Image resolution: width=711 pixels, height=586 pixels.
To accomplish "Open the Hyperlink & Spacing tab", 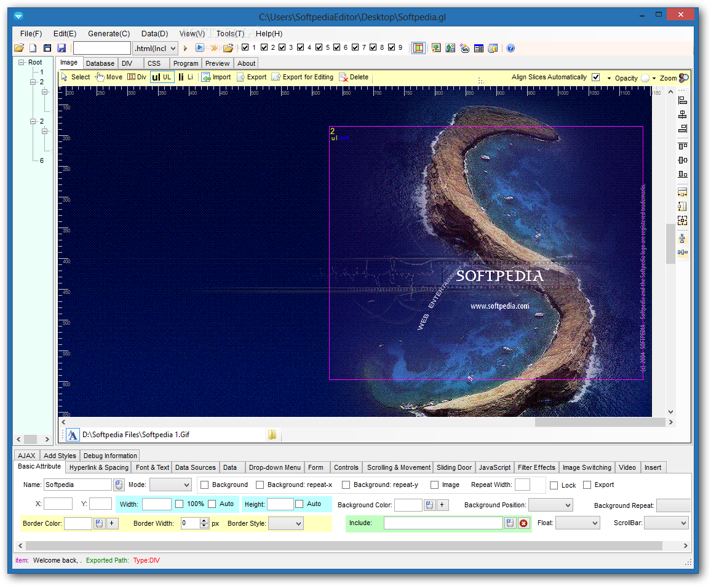I will pos(99,468).
